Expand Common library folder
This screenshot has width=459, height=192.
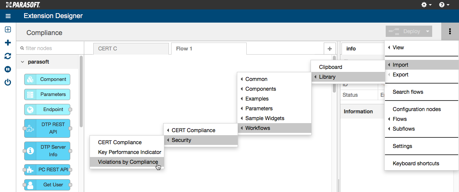pos(274,79)
